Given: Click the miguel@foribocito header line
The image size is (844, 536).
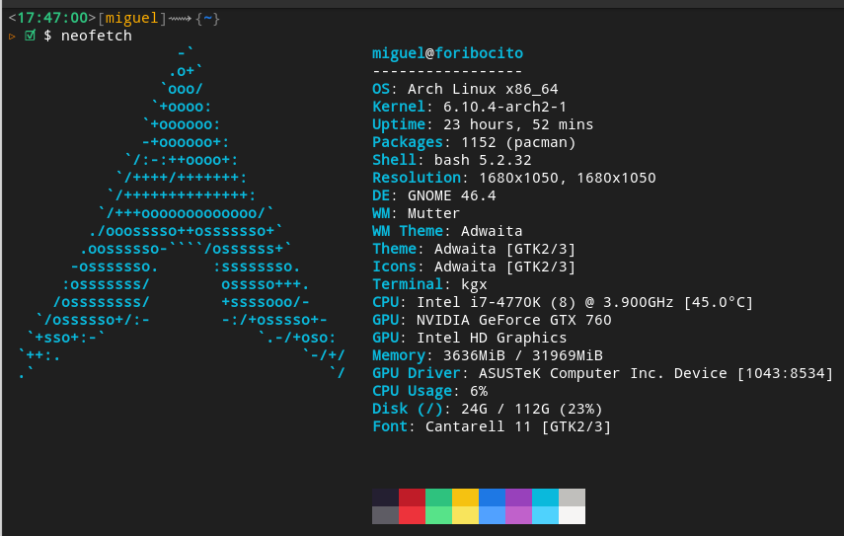Looking at the screenshot, I should [x=447, y=53].
